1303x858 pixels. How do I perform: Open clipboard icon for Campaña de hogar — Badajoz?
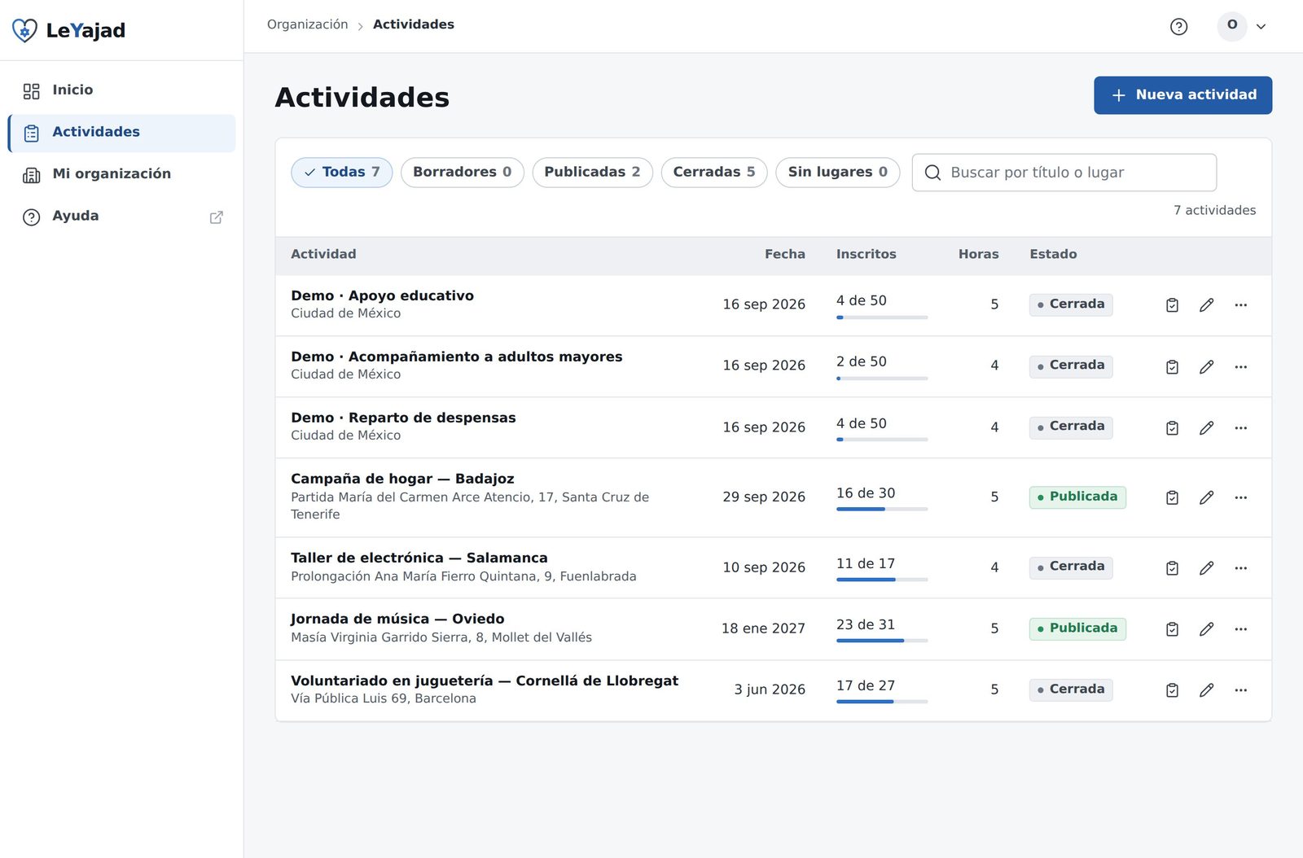pos(1172,497)
